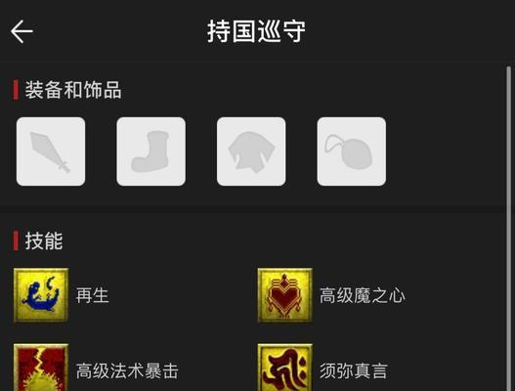Open the 须弥真言 skill icon
Viewport: 515px width, 391px height.
(284, 368)
